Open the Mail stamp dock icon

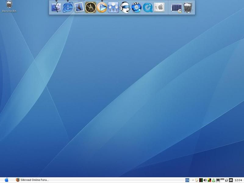[x=79, y=7]
